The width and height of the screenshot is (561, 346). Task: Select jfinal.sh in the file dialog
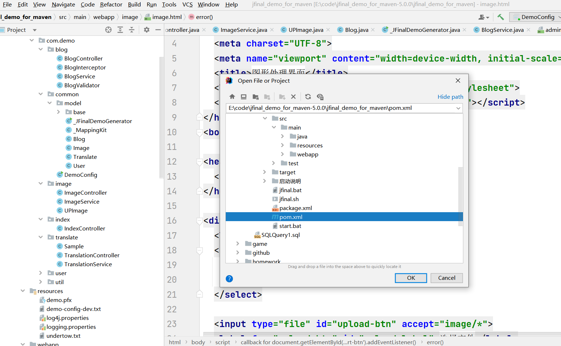tap(289, 199)
